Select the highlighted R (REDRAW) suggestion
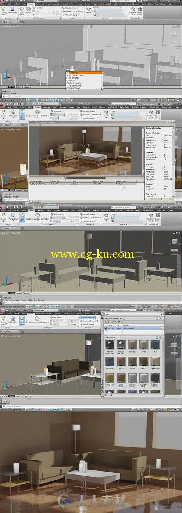 (x=84, y=73)
